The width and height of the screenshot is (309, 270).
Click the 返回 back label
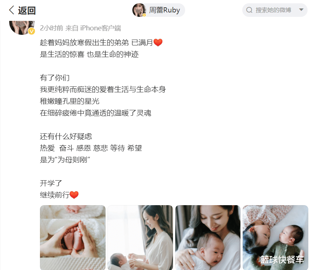27,10
